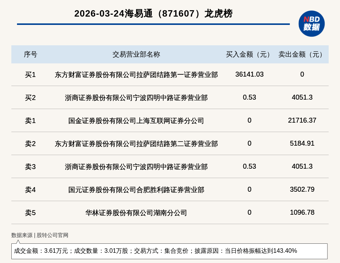Click 东方财富证券拉萨团结路第二证券营业部 name
The height and width of the screenshot is (263, 340).
point(136,144)
